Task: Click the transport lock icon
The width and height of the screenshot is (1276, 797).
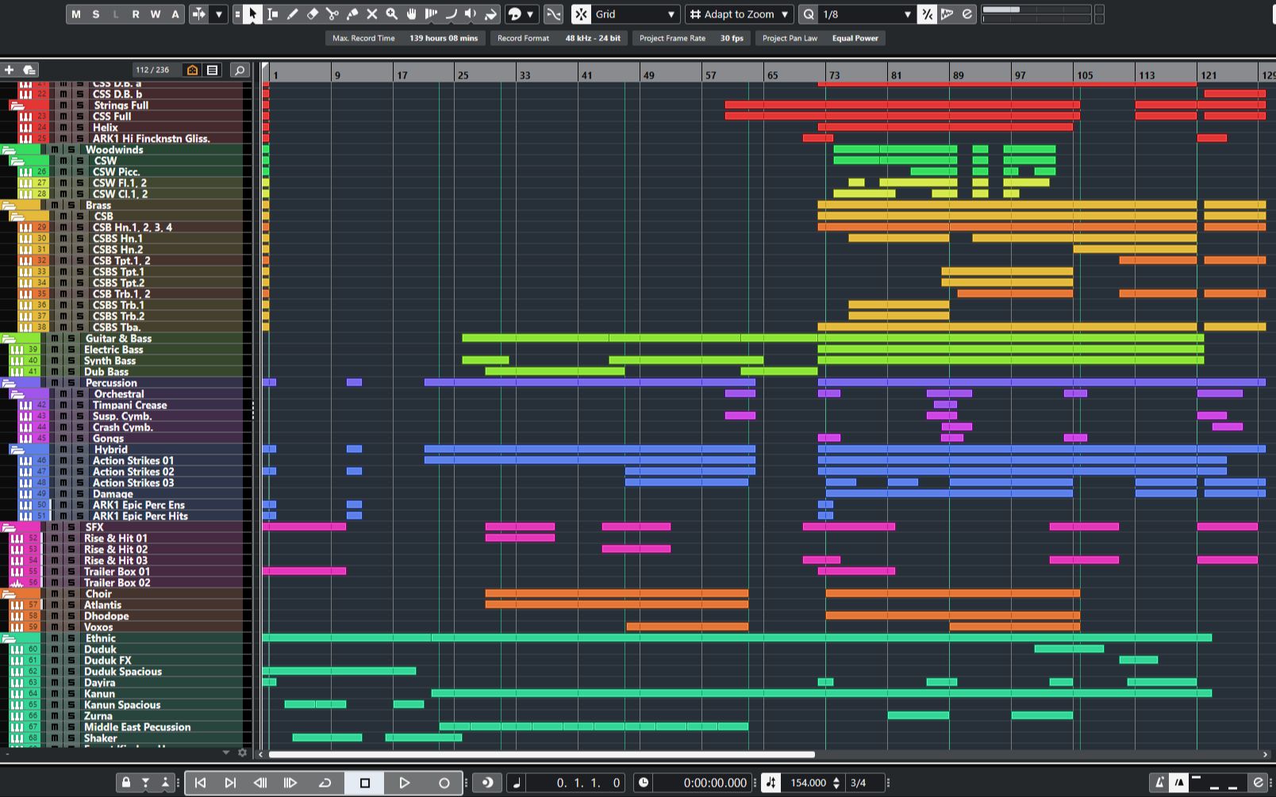Action: [x=125, y=783]
